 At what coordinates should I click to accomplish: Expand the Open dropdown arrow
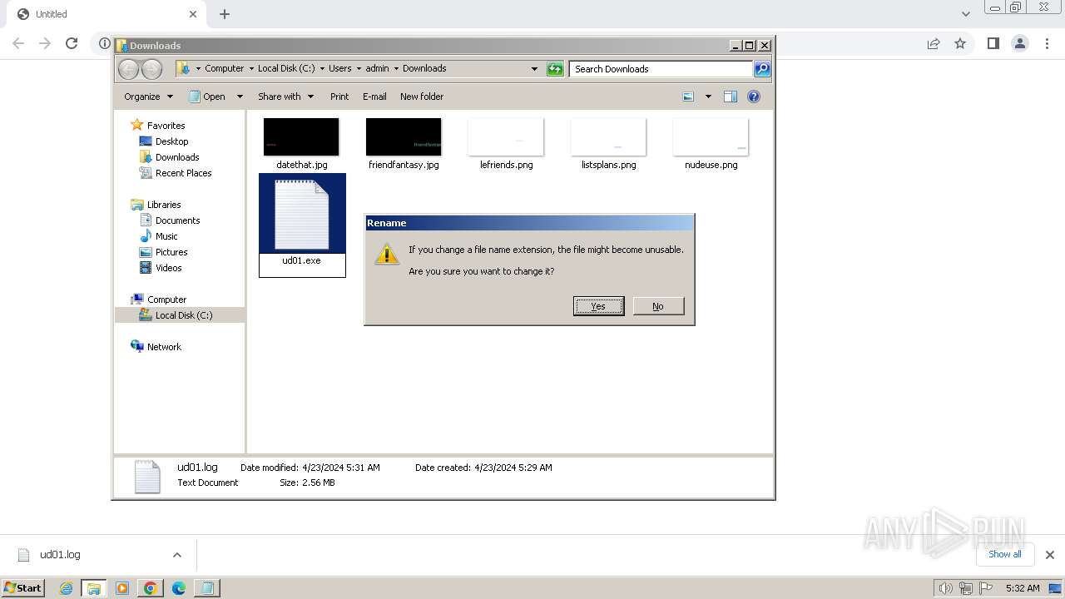point(240,97)
